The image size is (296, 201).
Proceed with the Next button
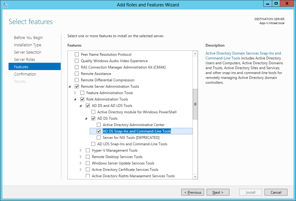(x=218, y=192)
